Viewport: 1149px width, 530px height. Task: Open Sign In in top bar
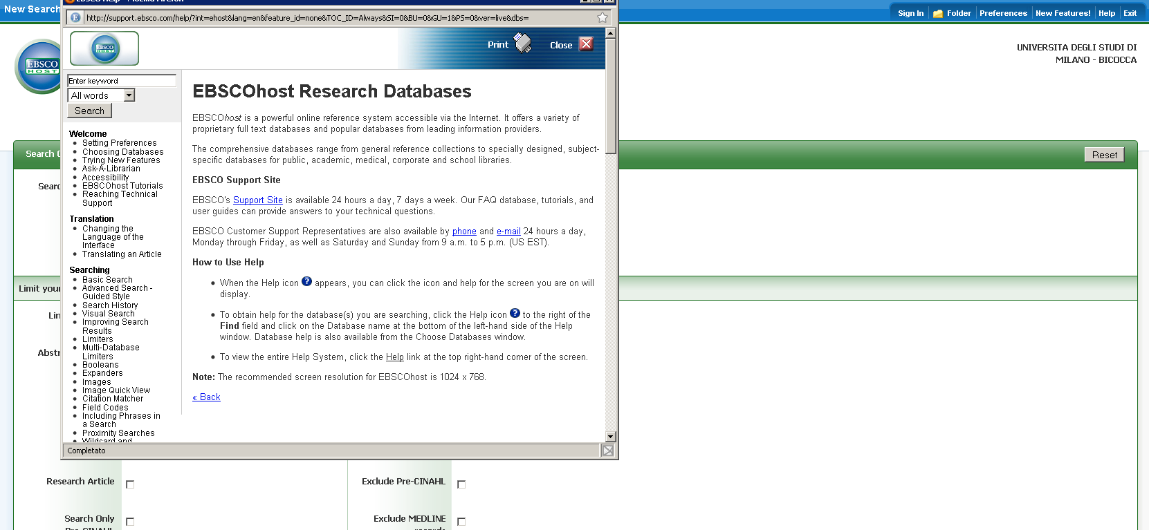point(910,13)
